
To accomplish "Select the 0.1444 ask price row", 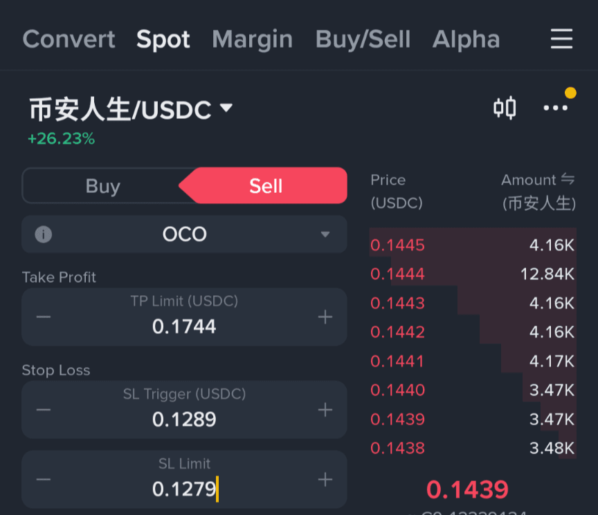I will [x=473, y=274].
